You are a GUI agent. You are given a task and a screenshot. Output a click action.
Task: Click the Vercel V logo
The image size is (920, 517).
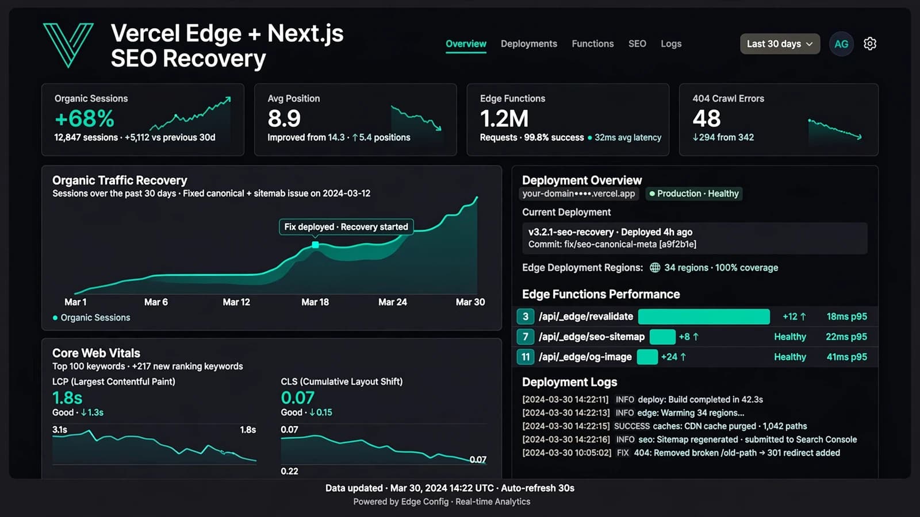[68, 45]
